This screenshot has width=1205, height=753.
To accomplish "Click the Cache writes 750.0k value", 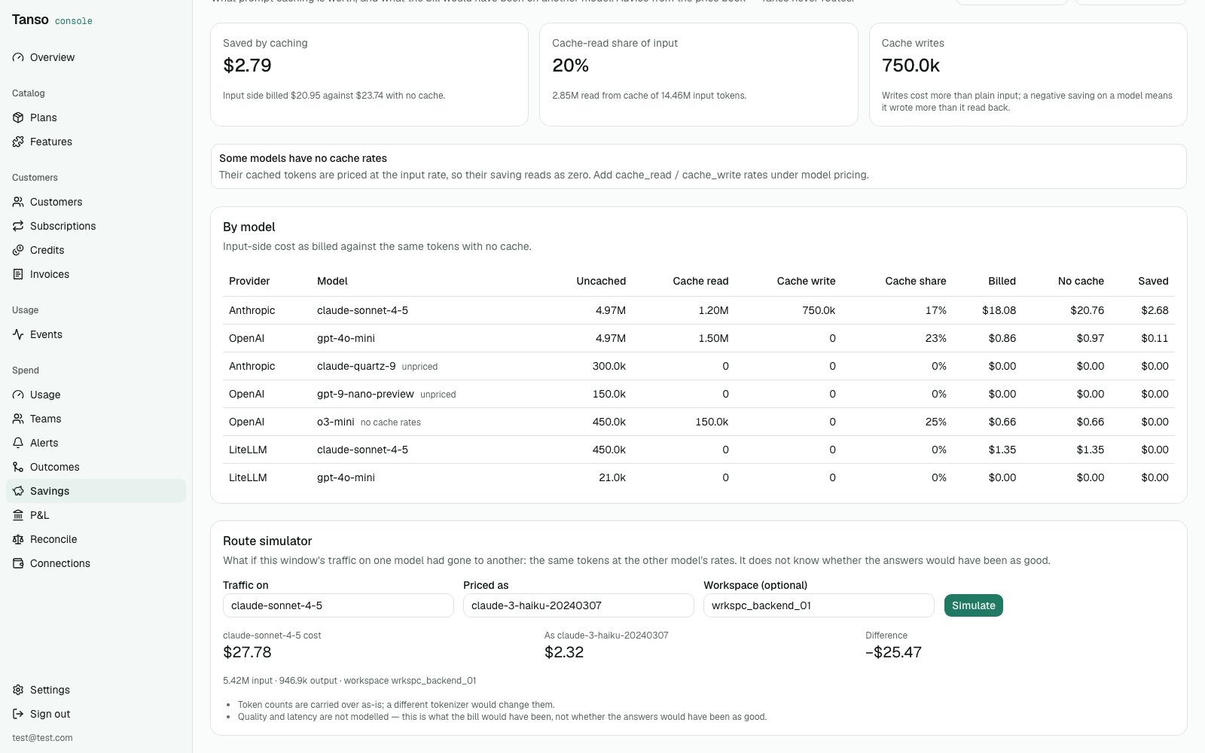I will (x=911, y=66).
